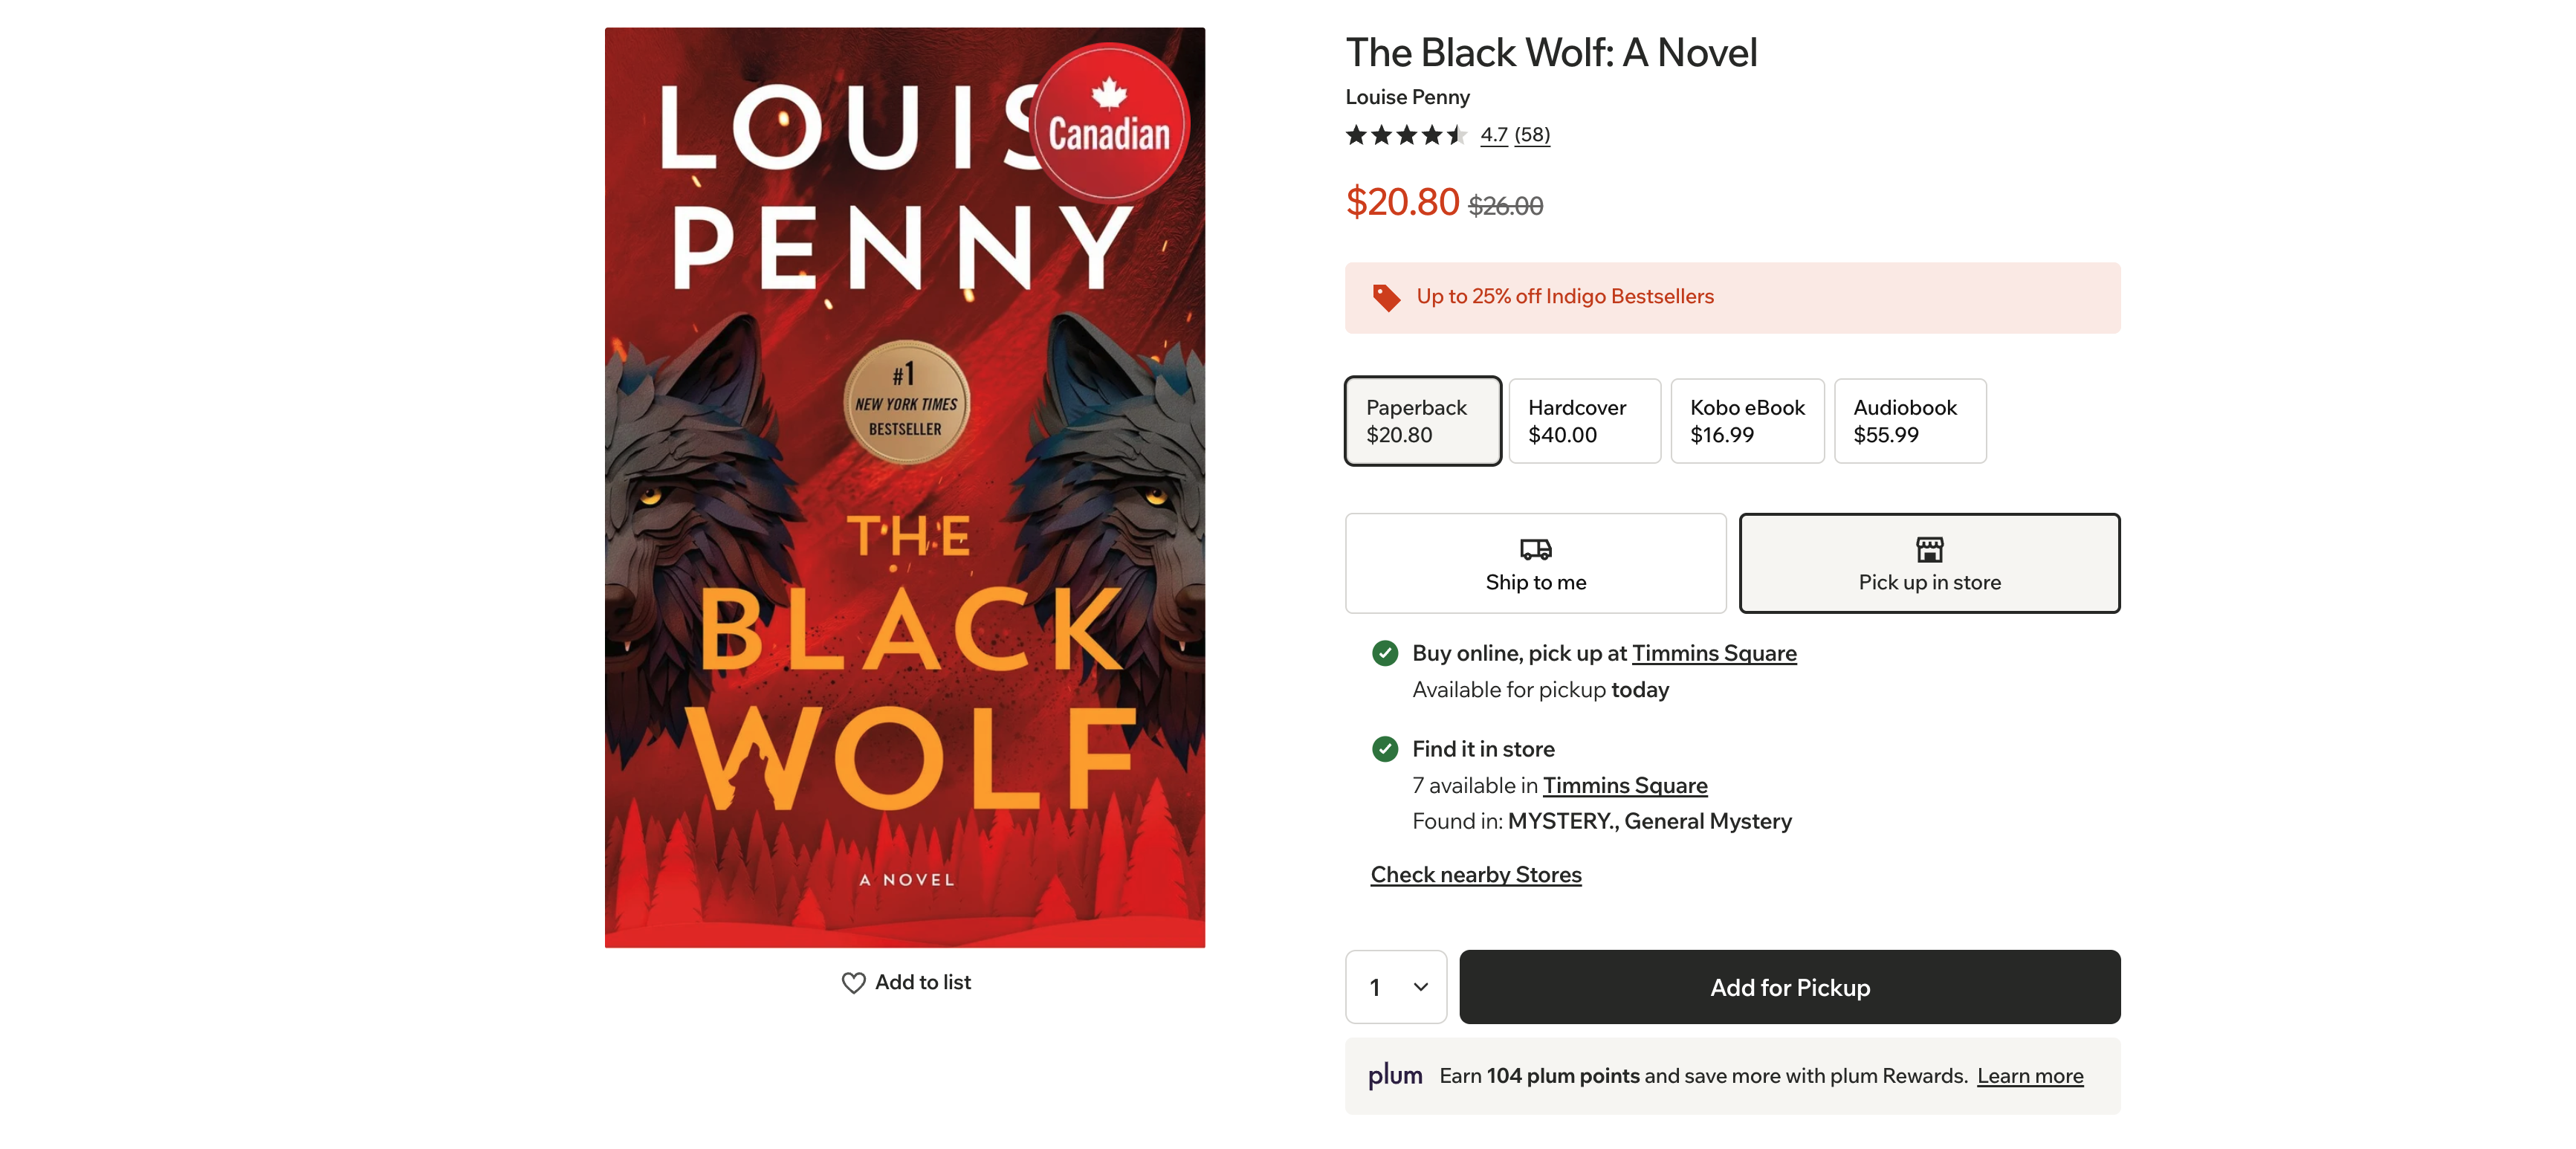Switch to Ship to me delivery

click(x=1535, y=563)
